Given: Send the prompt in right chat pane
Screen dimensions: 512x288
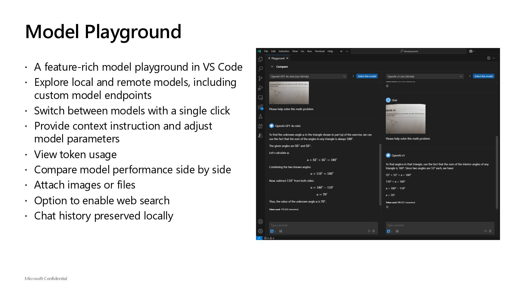Looking at the screenshot, I should [x=486, y=231].
